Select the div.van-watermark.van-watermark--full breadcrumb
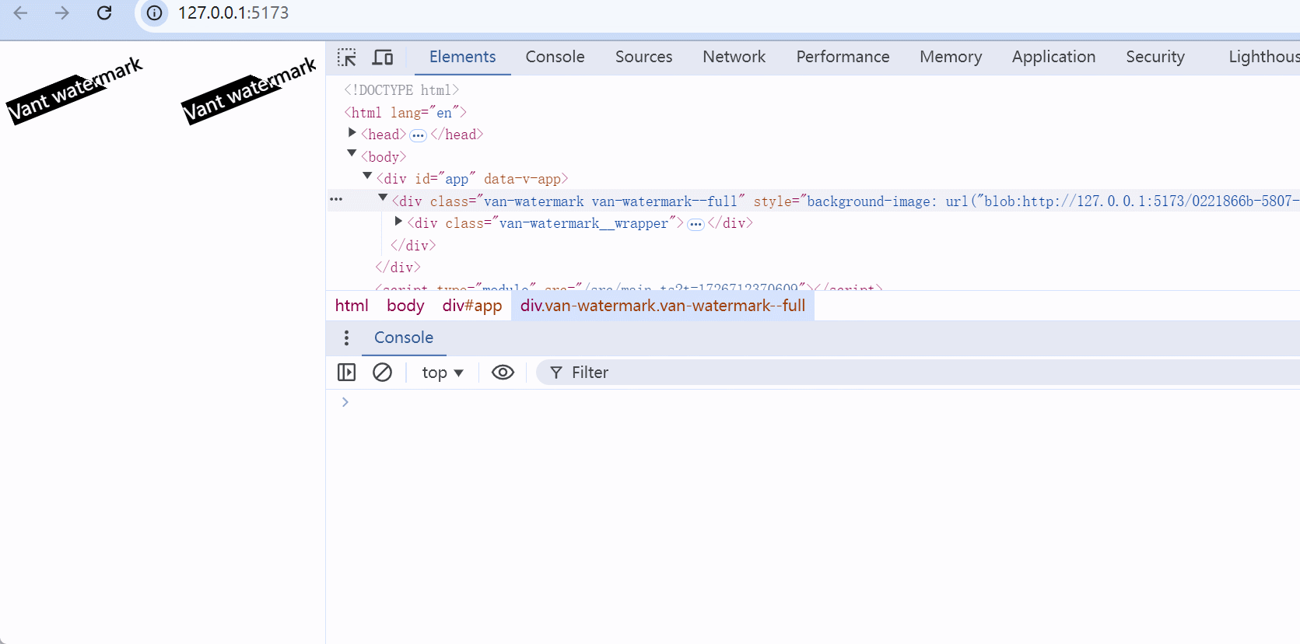This screenshot has height=644, width=1300. (663, 306)
